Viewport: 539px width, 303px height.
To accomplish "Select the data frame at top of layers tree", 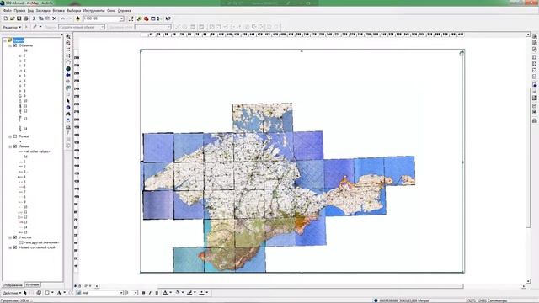I will (x=19, y=40).
